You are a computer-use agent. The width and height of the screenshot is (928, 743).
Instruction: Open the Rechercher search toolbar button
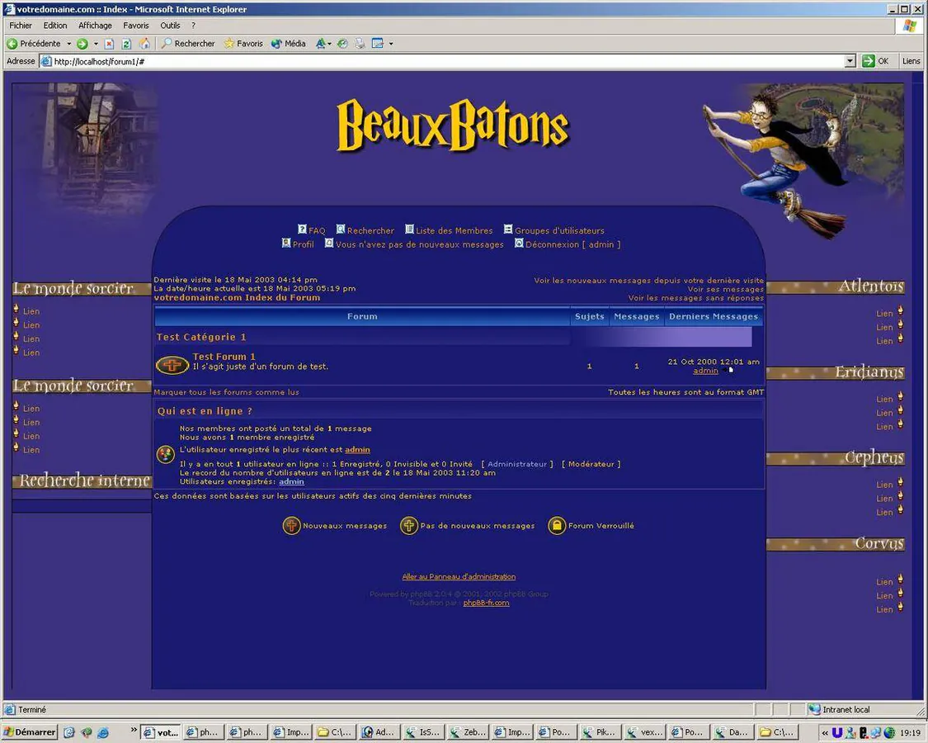coord(188,43)
